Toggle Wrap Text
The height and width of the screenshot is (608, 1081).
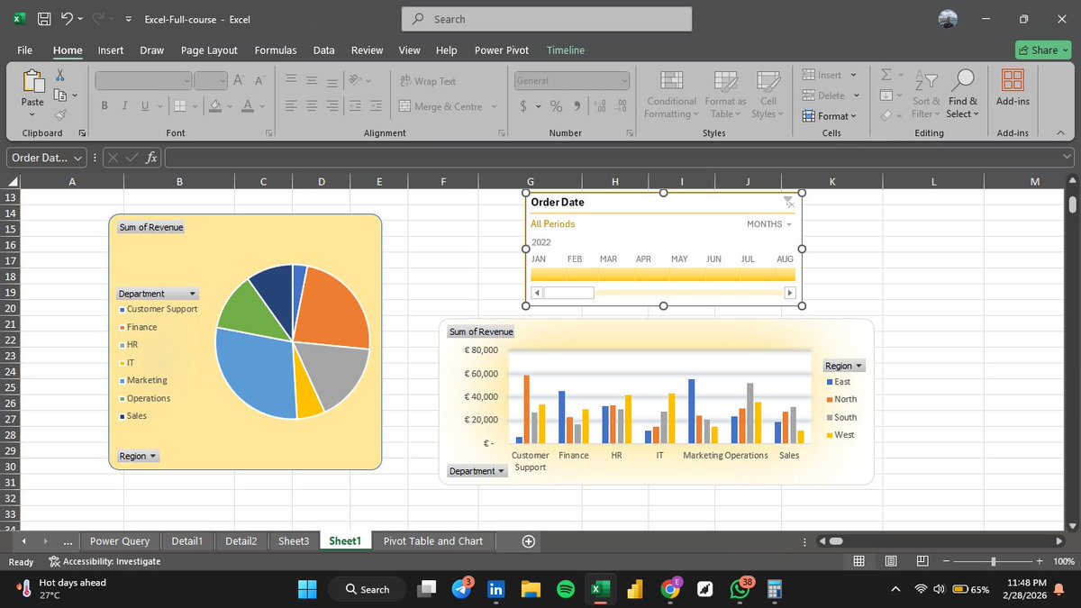[x=428, y=81]
